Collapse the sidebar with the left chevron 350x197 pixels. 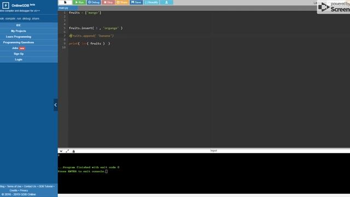pos(56,105)
